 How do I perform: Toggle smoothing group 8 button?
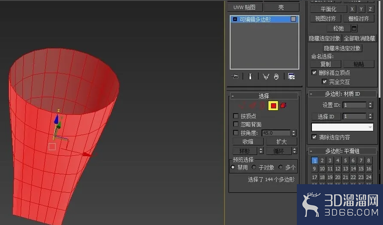[x=369, y=160]
